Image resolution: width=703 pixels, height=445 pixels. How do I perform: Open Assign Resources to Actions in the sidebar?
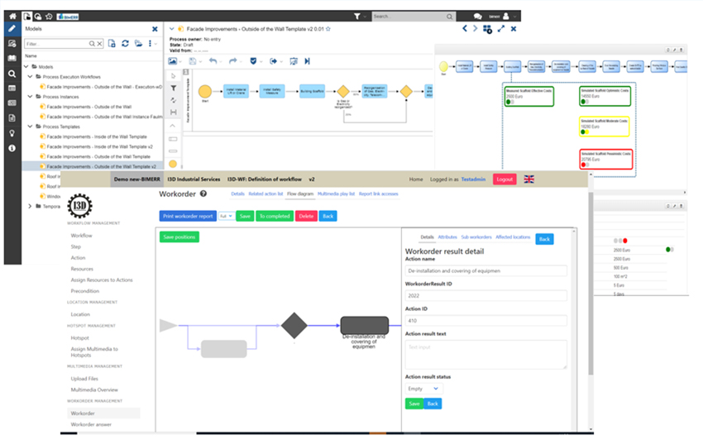click(102, 280)
